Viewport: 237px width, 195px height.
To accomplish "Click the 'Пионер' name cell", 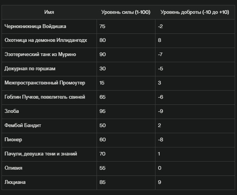I will (x=49, y=140).
